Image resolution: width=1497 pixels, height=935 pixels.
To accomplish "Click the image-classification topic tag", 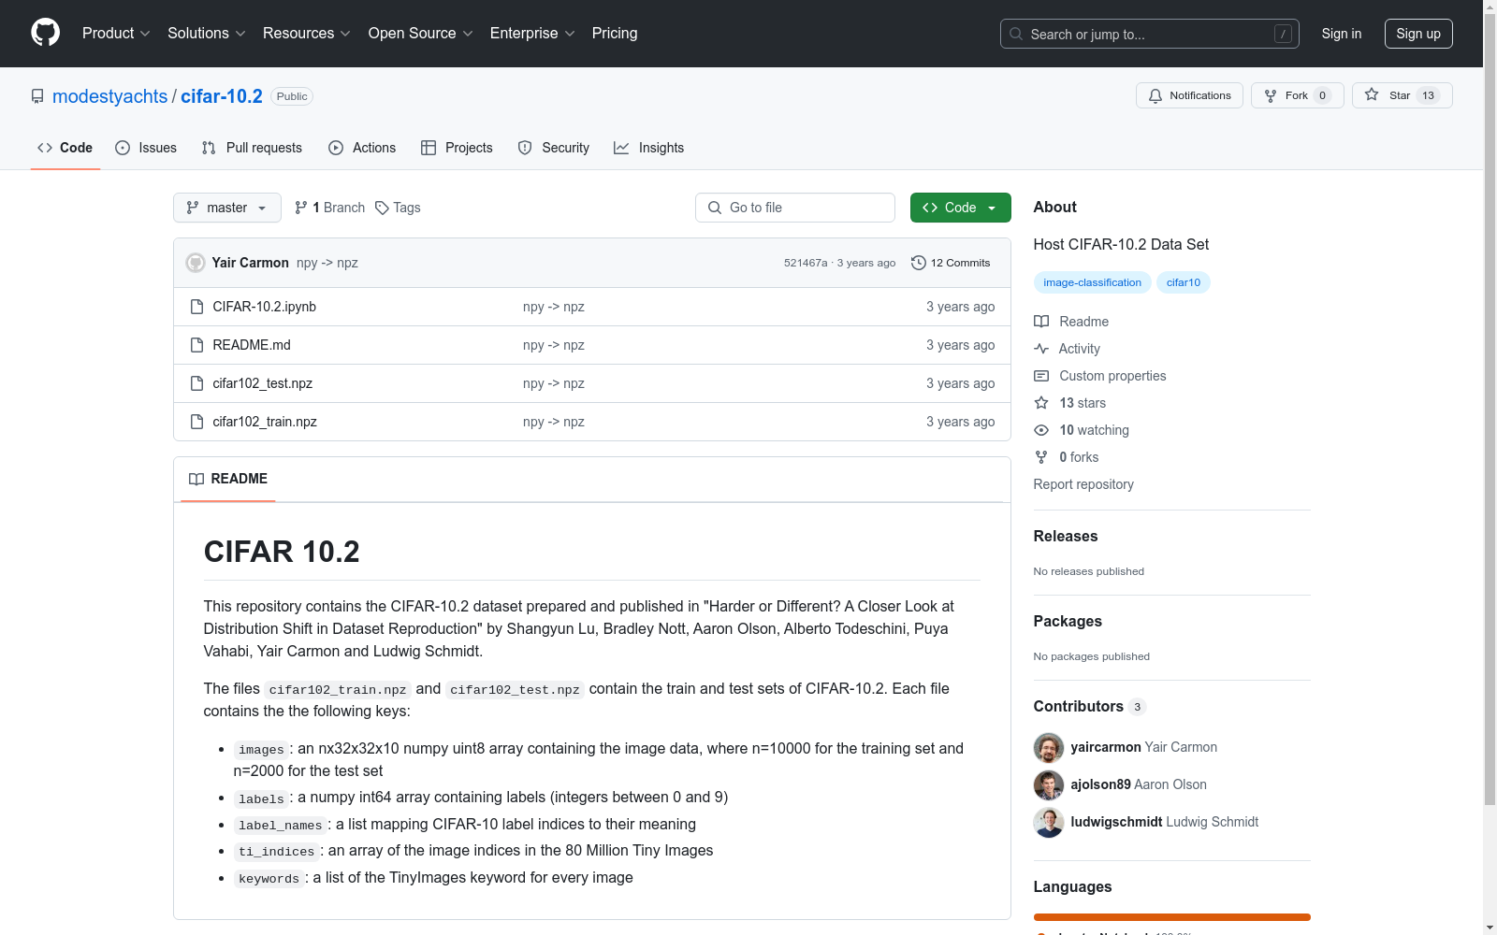I will pyautogui.click(x=1092, y=282).
